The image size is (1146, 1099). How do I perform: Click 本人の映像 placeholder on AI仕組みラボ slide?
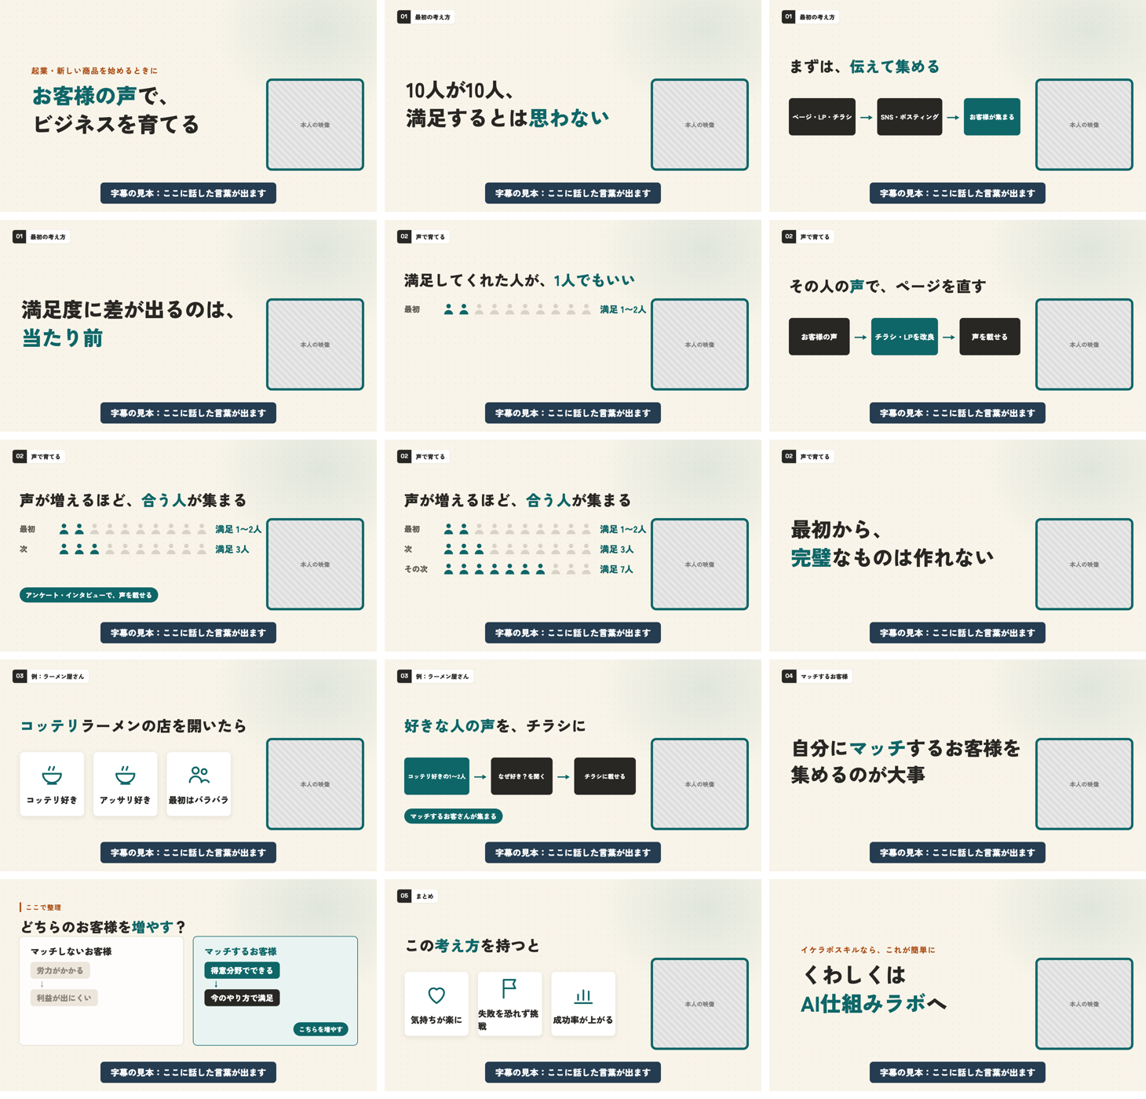pyautogui.click(x=1084, y=1004)
